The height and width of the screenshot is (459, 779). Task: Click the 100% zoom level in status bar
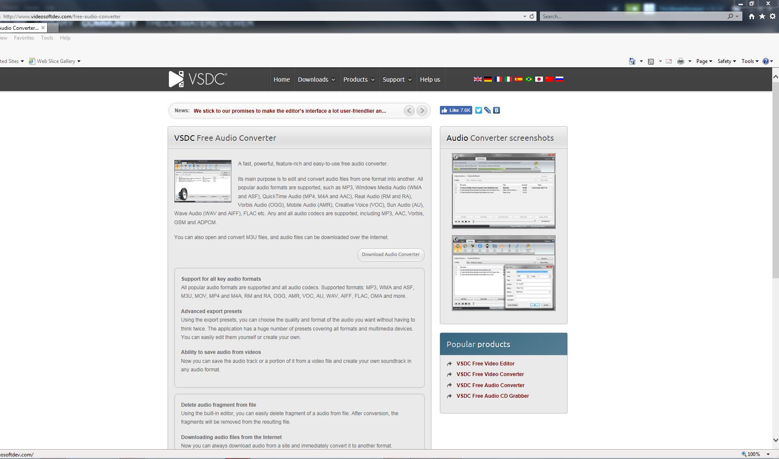click(753, 454)
